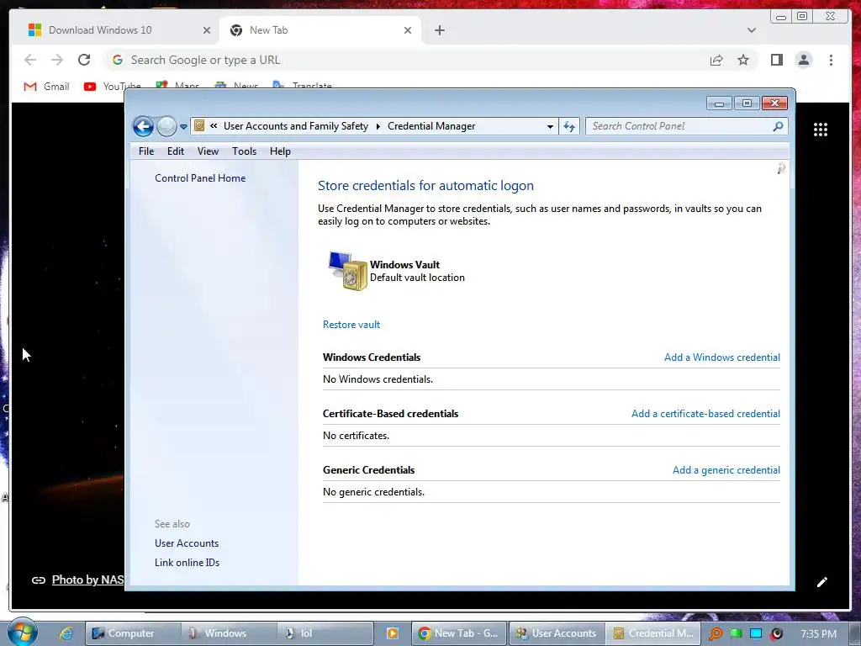Click the search magnifier in Control Panel
Image resolution: width=861 pixels, height=646 pixels.
[778, 126]
